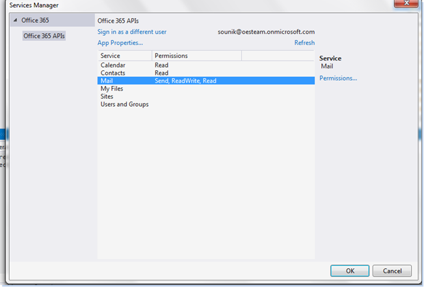Refresh the services list
424x287 pixels.
pos(304,43)
